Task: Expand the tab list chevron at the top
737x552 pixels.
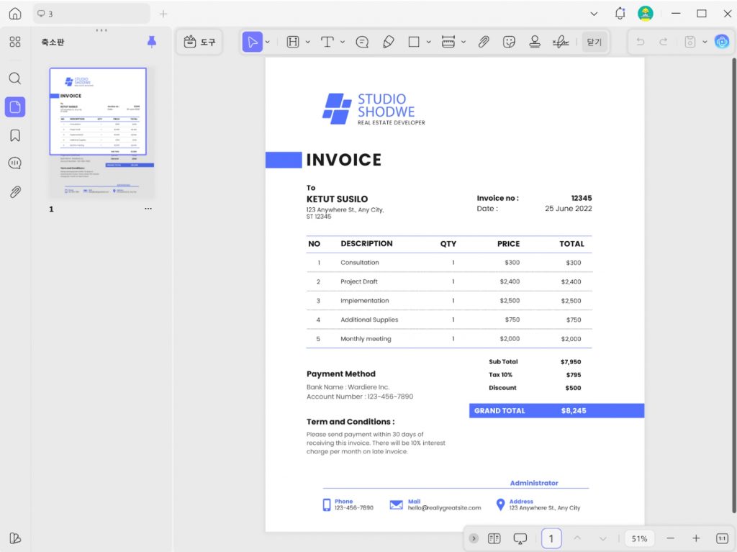Action: pyautogui.click(x=594, y=14)
